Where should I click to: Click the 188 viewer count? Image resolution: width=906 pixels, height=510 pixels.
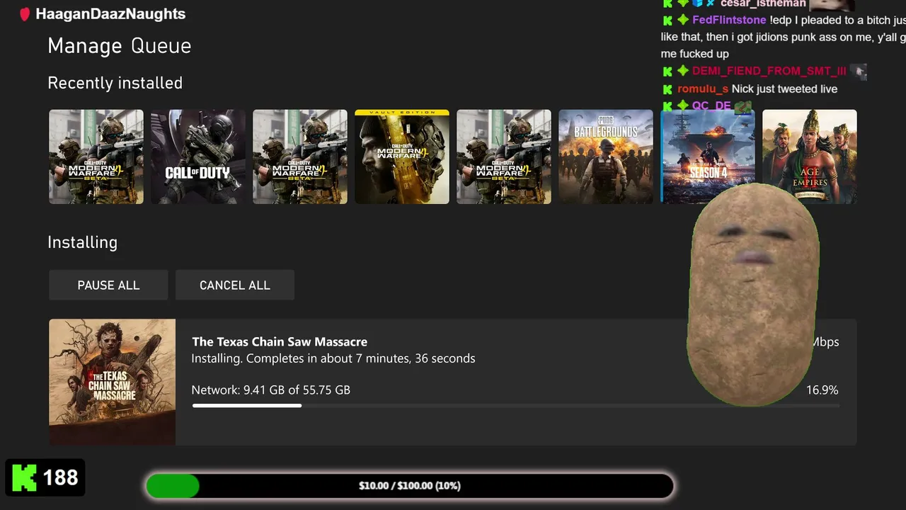(x=61, y=477)
